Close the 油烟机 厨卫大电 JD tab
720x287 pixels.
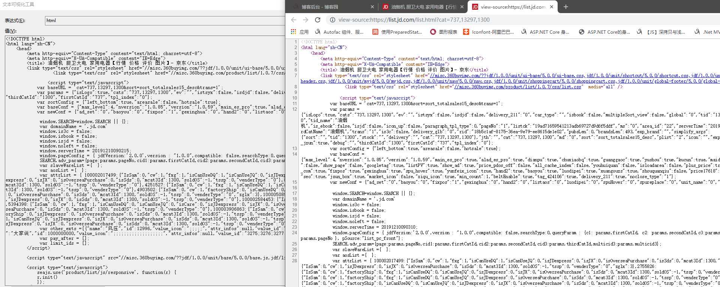pos(462,7)
